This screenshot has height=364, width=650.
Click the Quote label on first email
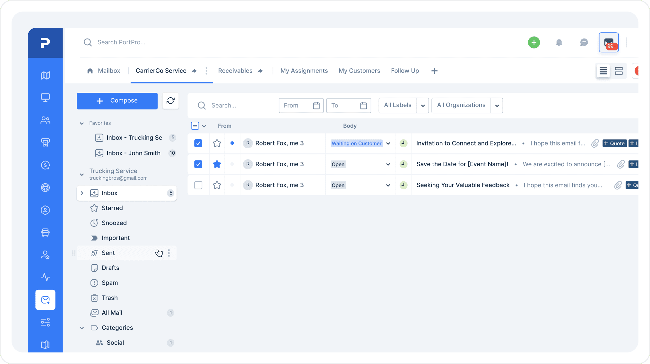coord(614,143)
